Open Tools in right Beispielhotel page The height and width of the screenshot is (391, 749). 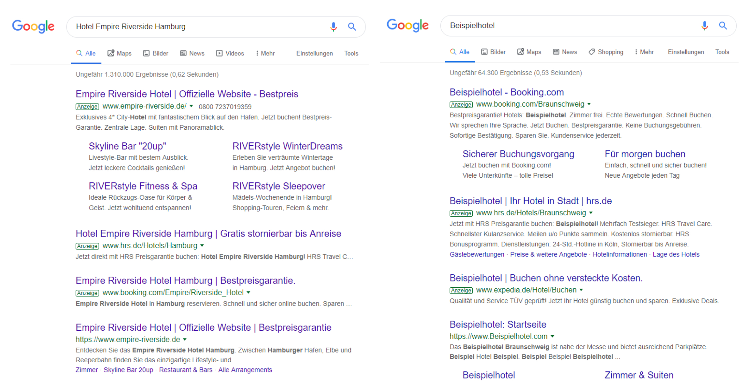[722, 52]
